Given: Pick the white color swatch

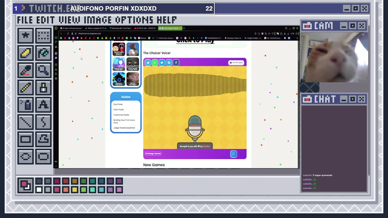Looking at the screenshot, I should pyautogui.click(x=39, y=190).
